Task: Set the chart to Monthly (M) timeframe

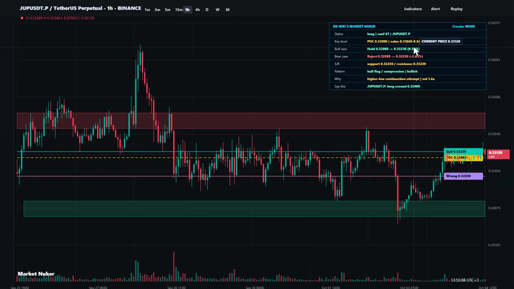Action: point(228,10)
